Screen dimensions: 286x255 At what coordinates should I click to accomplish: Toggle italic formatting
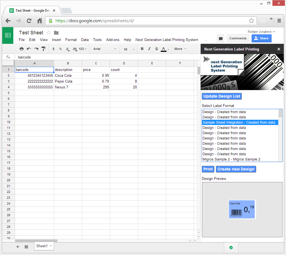point(149,49)
